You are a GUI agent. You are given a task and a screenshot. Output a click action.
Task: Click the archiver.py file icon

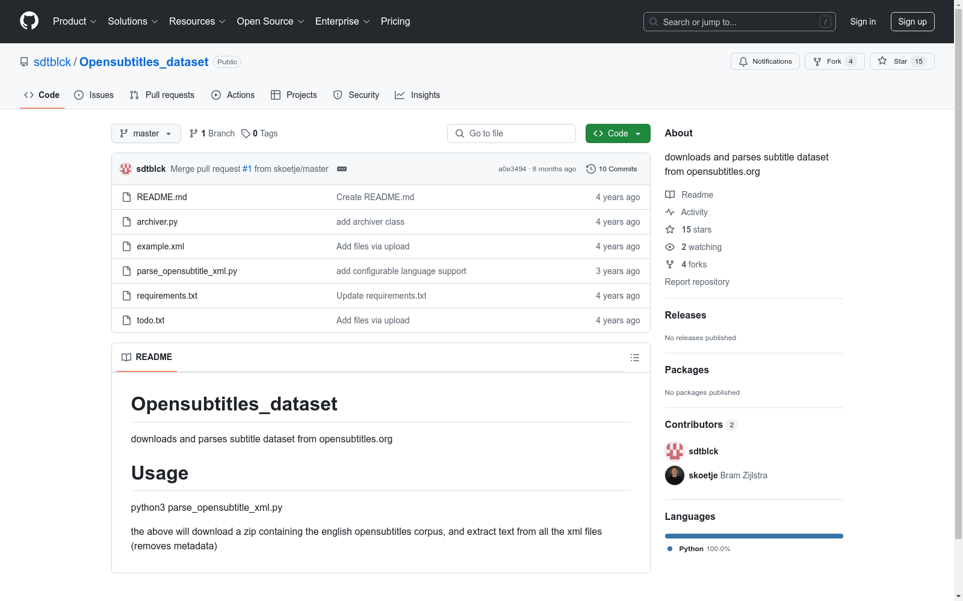[x=126, y=222]
